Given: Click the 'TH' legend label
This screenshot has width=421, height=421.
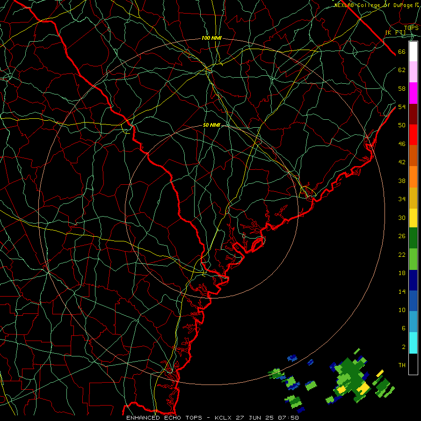Looking at the screenshot, I should point(402,365).
